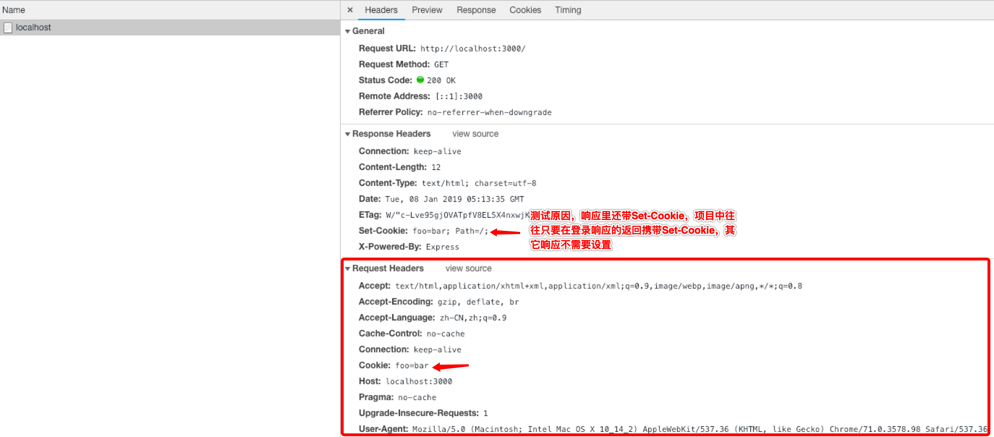Select the User-Agent header value
The height and width of the screenshot is (437, 994).
click(x=699, y=429)
